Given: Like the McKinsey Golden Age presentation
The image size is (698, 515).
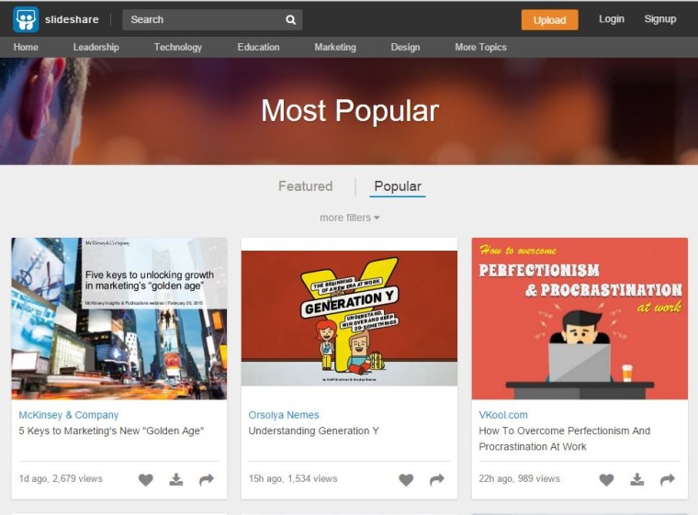Looking at the screenshot, I should coord(145,479).
